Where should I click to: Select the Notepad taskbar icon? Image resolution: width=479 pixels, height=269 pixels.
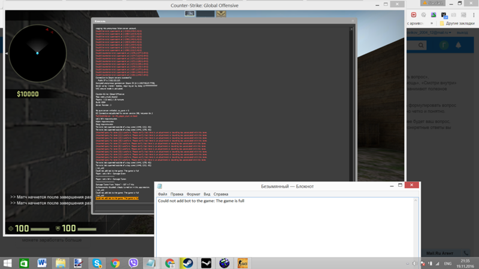click(x=151, y=263)
